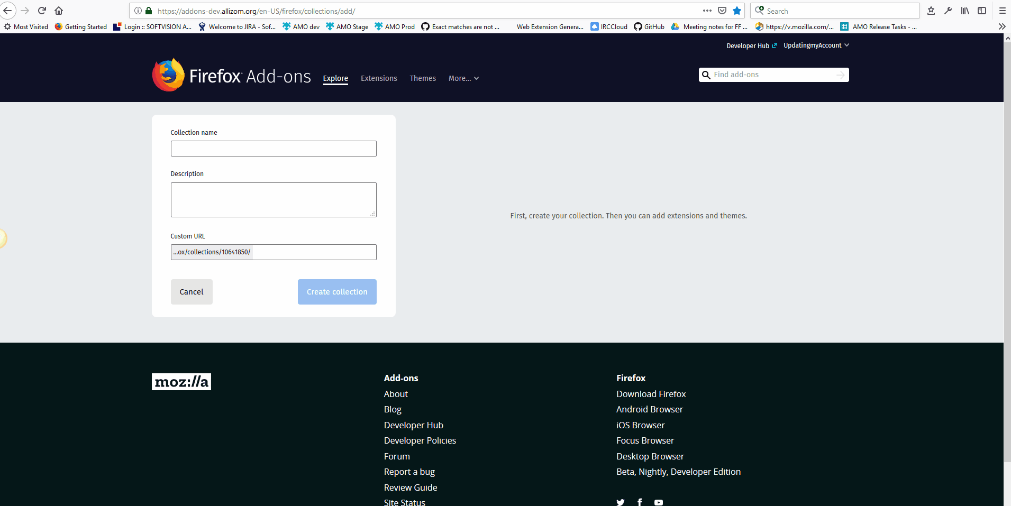Screen dimensions: 1011x506
Task: Click the search magnifier icon in Find add-ons
Action: pyautogui.click(x=706, y=75)
